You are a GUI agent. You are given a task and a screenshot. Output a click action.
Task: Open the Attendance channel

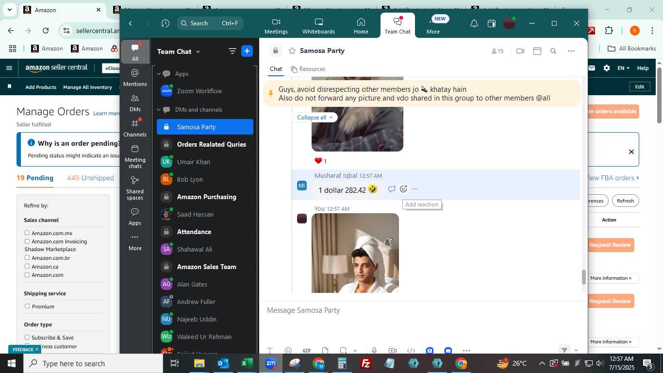point(205,232)
